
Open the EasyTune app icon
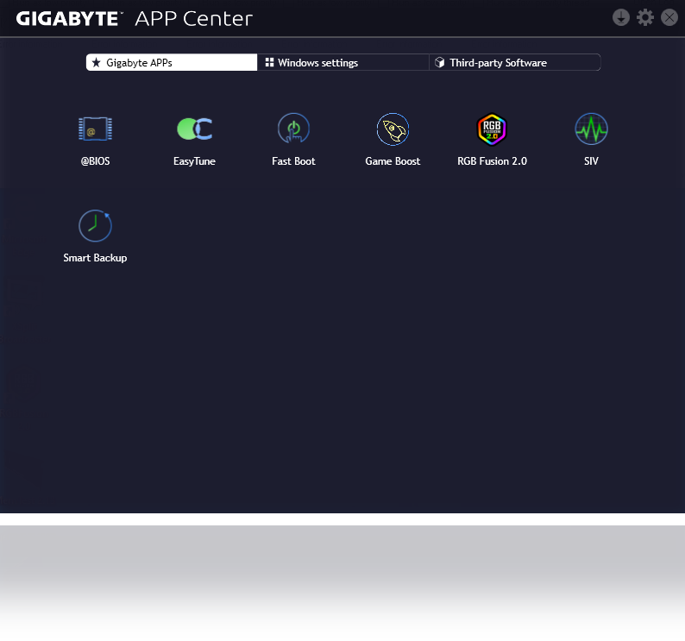pos(194,130)
